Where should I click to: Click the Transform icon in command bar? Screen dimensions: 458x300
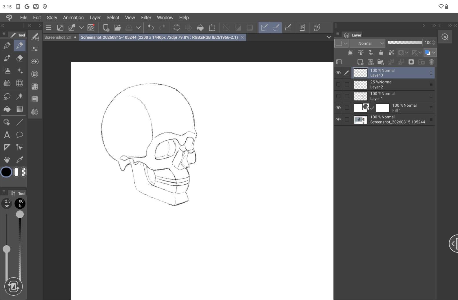pyautogui.click(x=212, y=28)
